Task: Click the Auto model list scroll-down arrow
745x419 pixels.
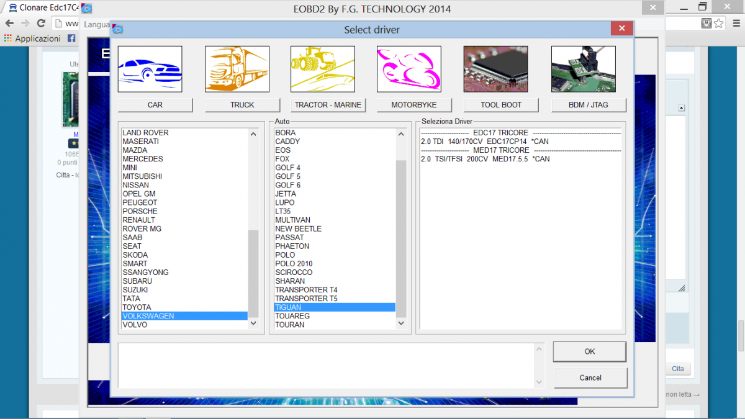Action: [x=400, y=323]
